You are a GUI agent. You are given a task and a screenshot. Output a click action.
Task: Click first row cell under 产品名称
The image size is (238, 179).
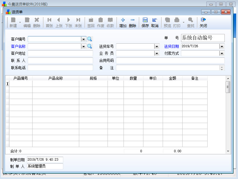point(55,84)
